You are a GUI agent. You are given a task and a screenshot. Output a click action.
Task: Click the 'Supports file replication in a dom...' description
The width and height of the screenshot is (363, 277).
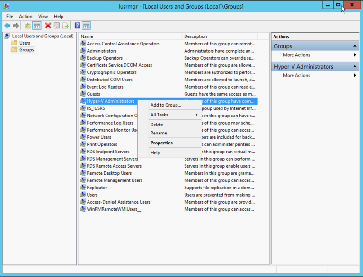pos(219,188)
